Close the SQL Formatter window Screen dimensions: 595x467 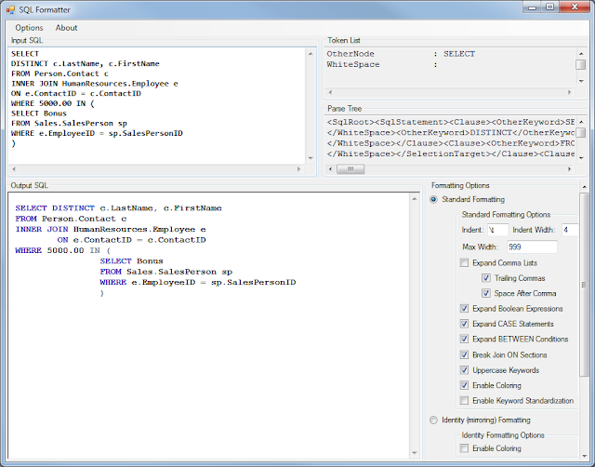[x=575, y=7]
